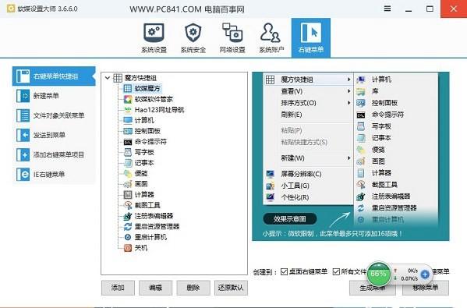
Task: Open the 系统安全 shield icon
Action: point(193,37)
